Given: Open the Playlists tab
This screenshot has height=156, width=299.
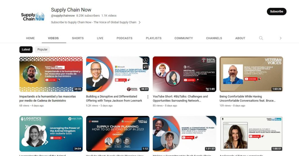Looking at the screenshot, I should (x=154, y=38).
